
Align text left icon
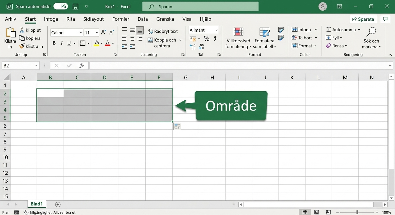pyautogui.click(x=125, y=38)
